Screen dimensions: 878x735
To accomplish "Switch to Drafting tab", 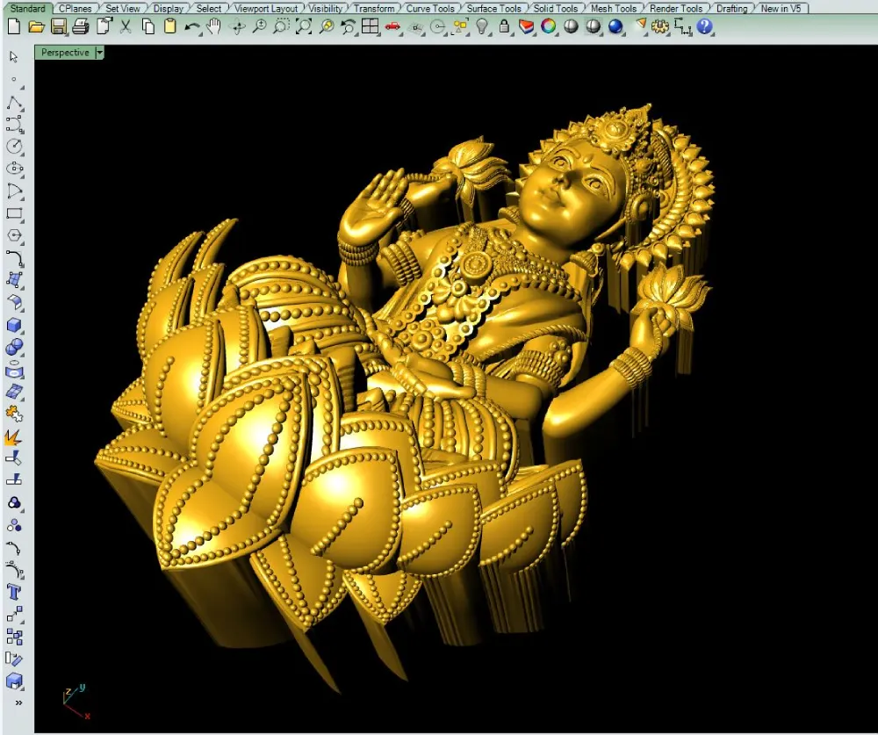I will click(x=732, y=9).
